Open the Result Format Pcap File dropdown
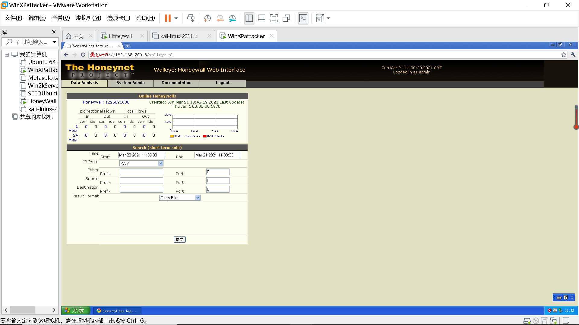Viewport: 579px width, 325px height. (180, 198)
